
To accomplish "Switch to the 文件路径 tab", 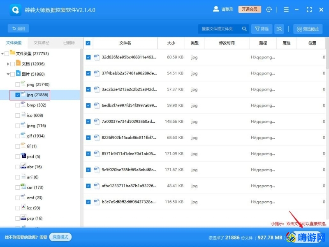I will 42,43.
